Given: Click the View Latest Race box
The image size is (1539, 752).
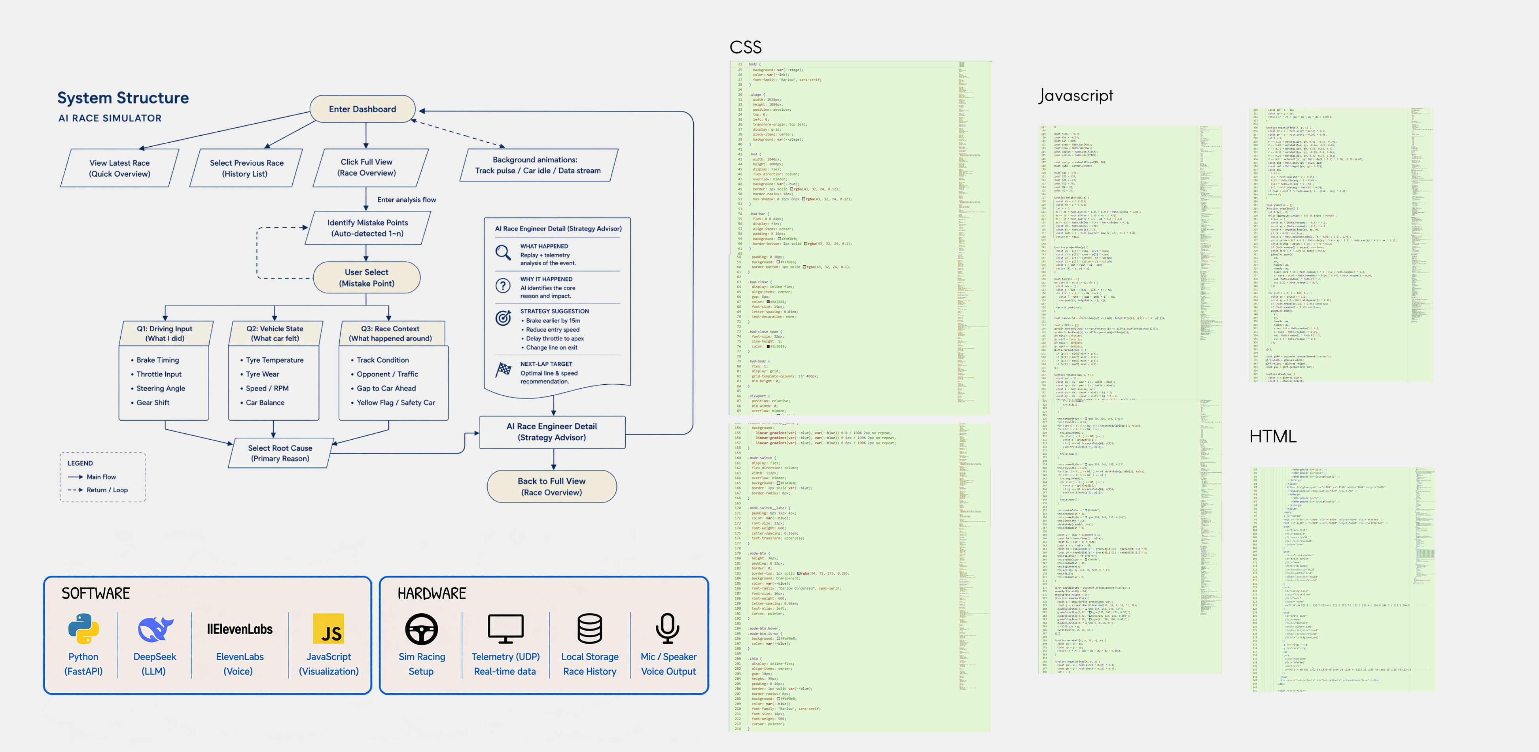Looking at the screenshot, I should (119, 168).
